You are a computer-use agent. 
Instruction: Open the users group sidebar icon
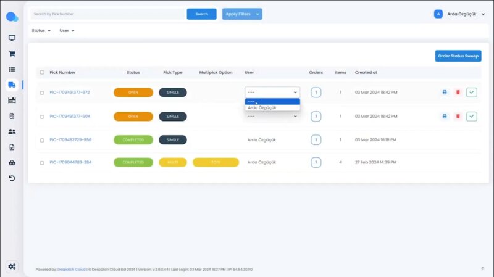pyautogui.click(x=12, y=131)
